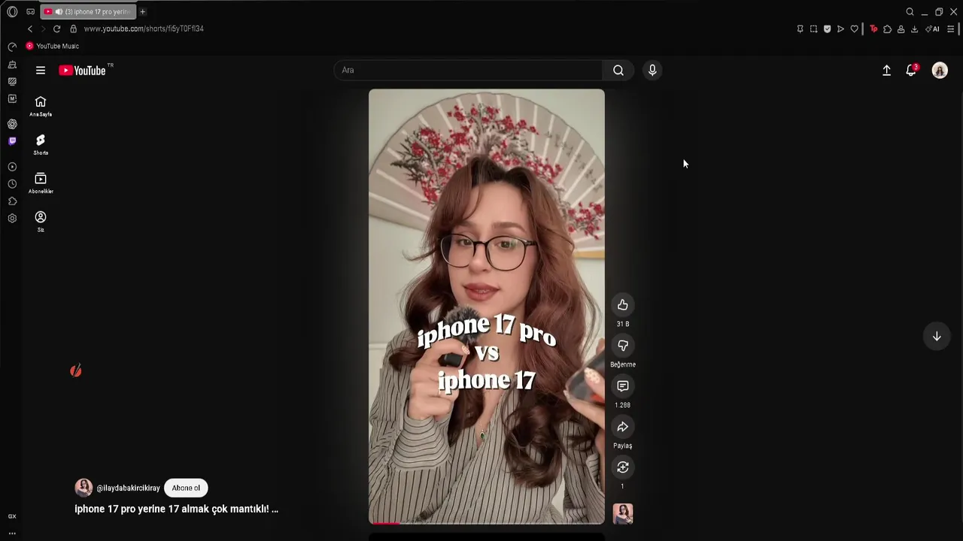
Task: Click the Ara search field
Action: 468,70
